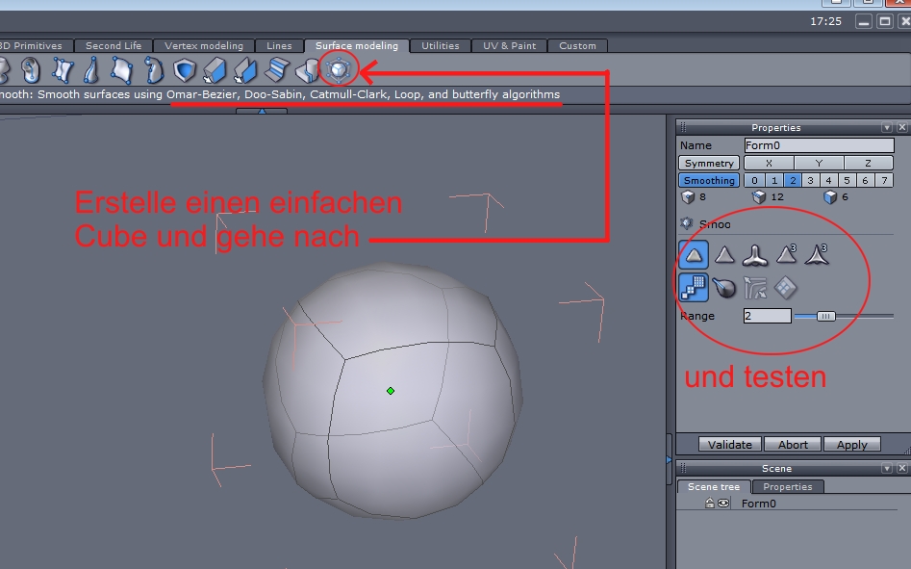
Task: Open the Custom tab
Action: (x=577, y=46)
